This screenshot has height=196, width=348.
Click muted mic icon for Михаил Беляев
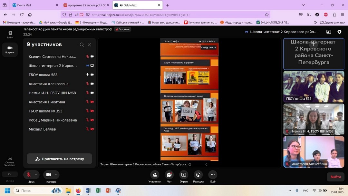[x=87, y=129]
